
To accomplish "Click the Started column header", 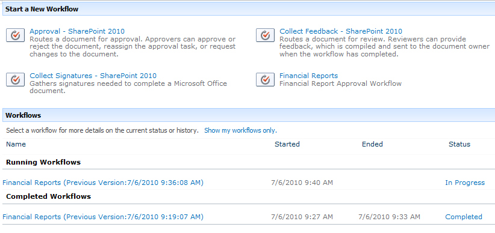I will coord(287,144).
